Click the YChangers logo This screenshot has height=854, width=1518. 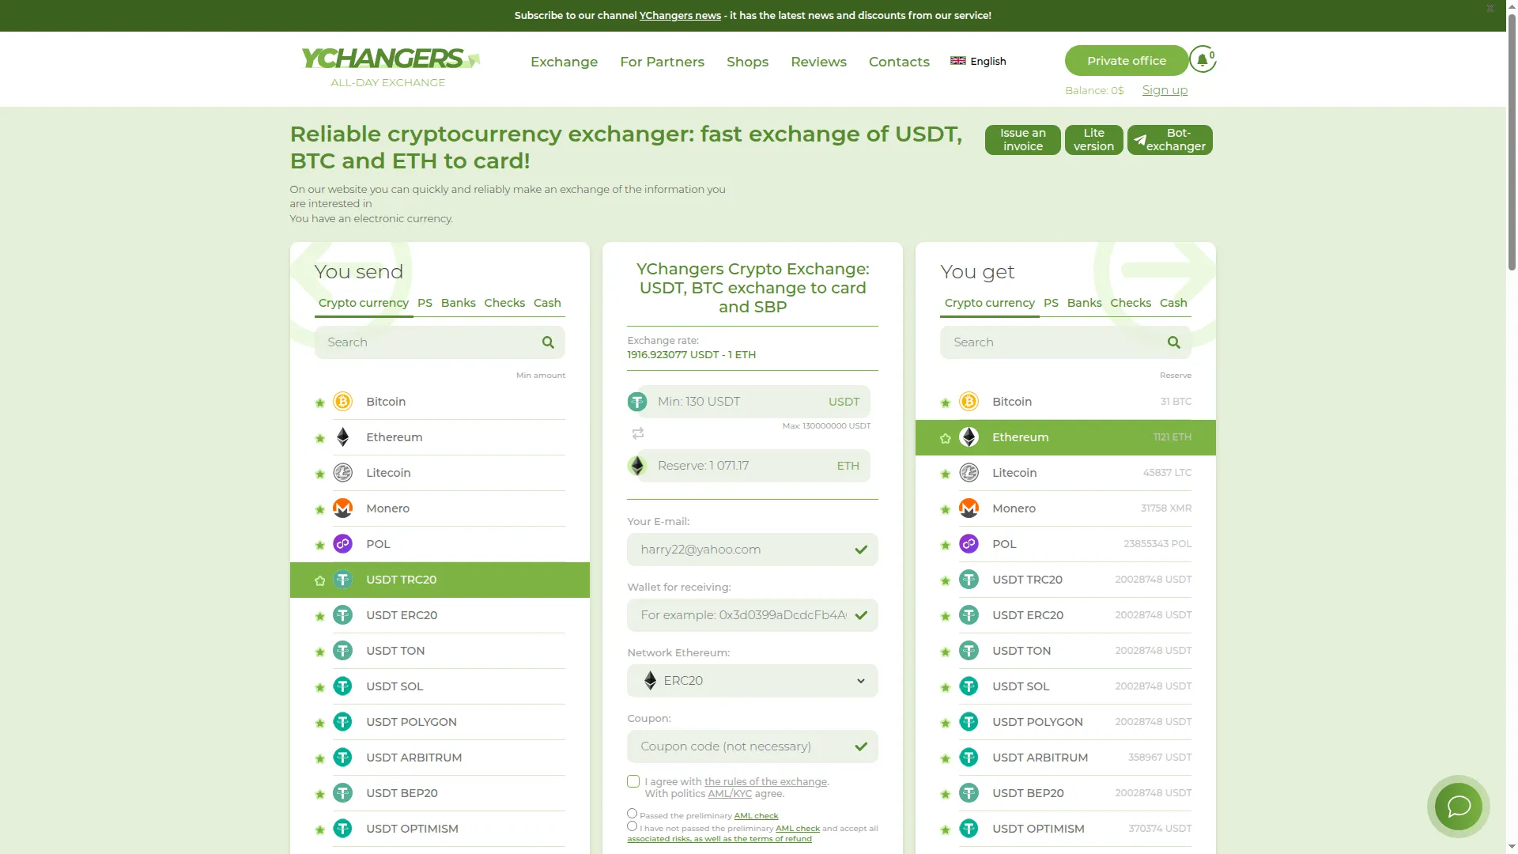click(389, 67)
